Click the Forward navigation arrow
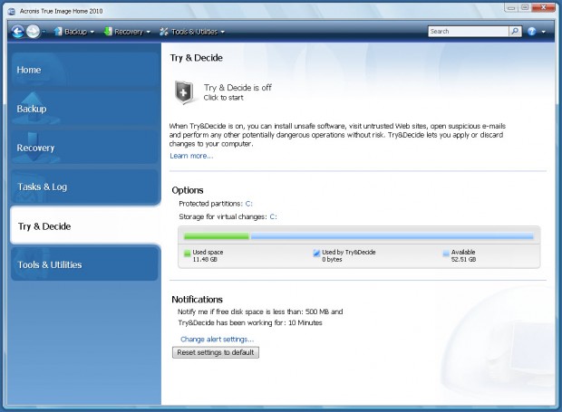 click(x=33, y=32)
